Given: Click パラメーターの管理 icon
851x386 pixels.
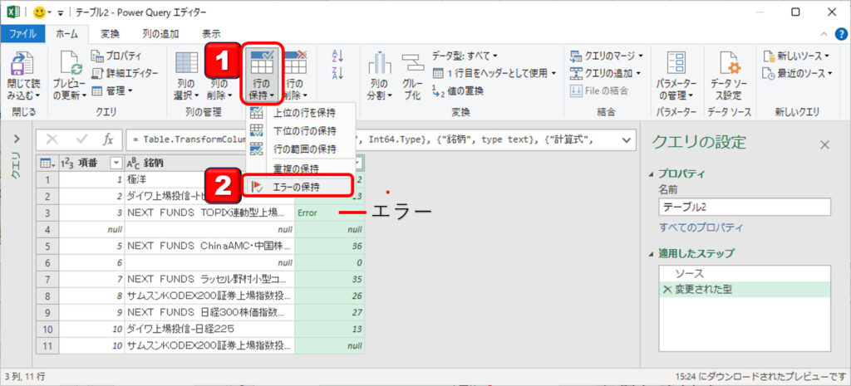Looking at the screenshot, I should tap(676, 63).
